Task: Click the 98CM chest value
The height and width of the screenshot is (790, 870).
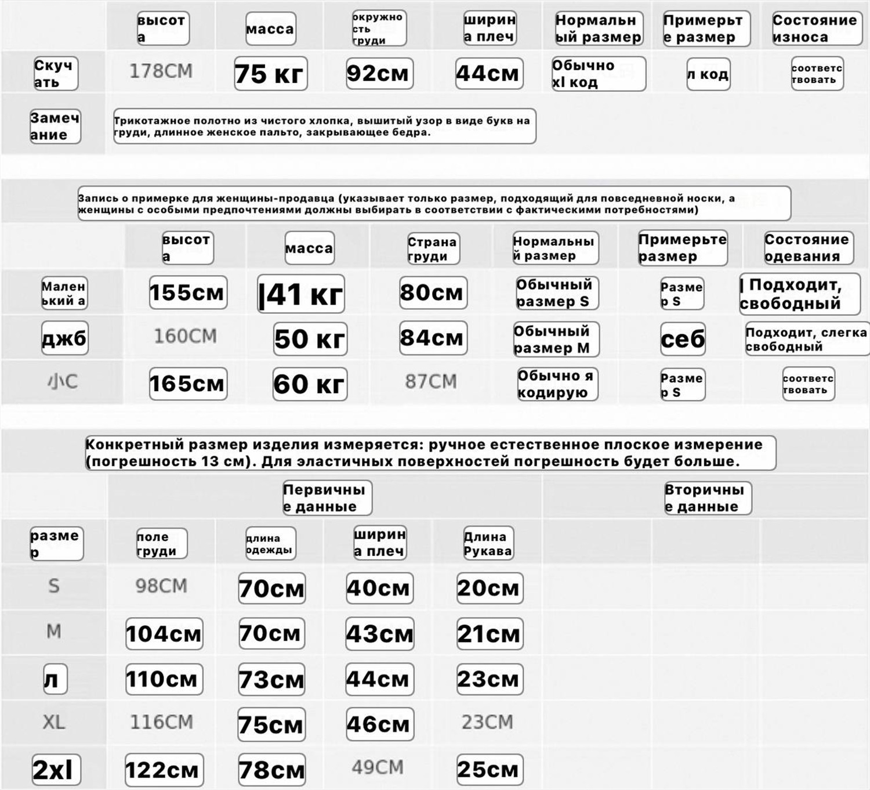Action: [161, 586]
